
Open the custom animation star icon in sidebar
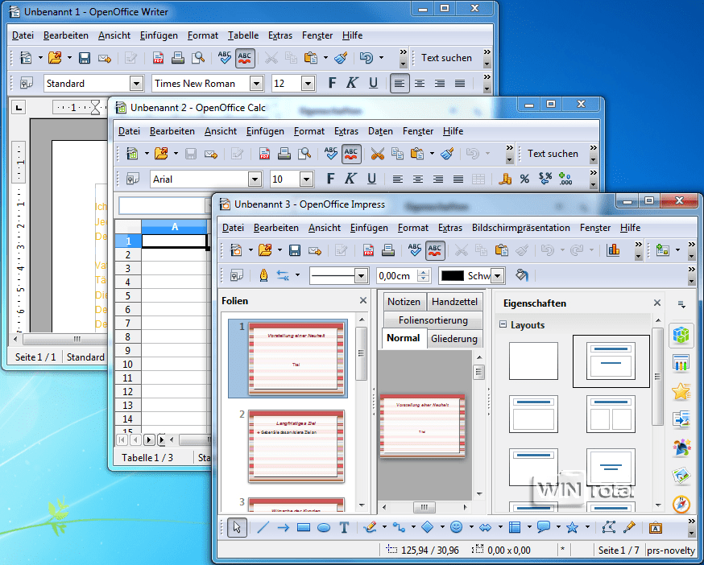coord(681,391)
